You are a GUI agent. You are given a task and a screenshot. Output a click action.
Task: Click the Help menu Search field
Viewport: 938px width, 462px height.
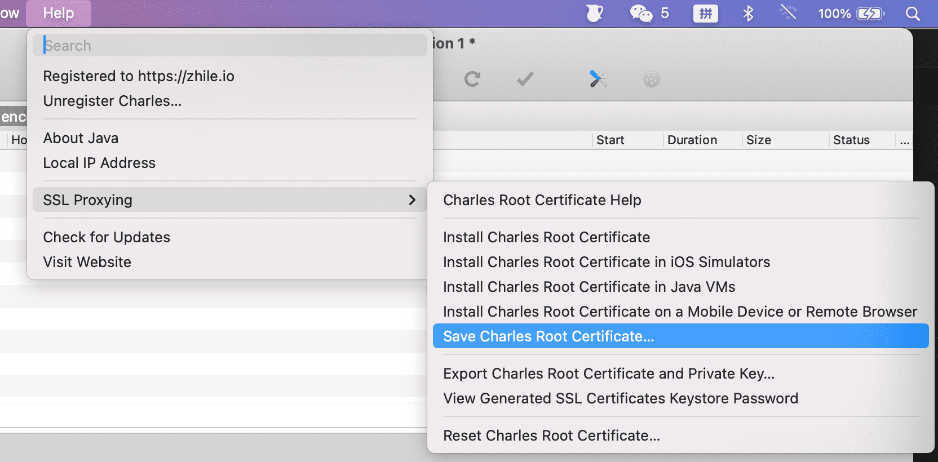(x=230, y=46)
